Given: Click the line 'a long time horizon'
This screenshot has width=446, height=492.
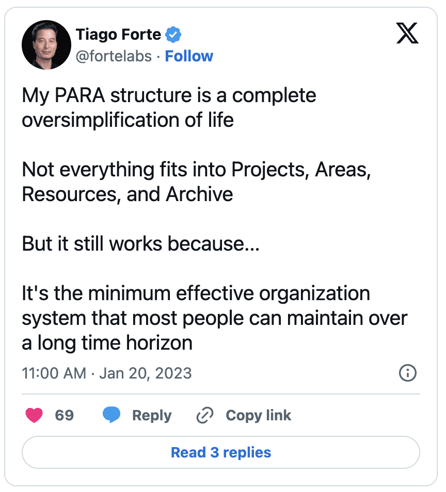Looking at the screenshot, I should point(107,343).
